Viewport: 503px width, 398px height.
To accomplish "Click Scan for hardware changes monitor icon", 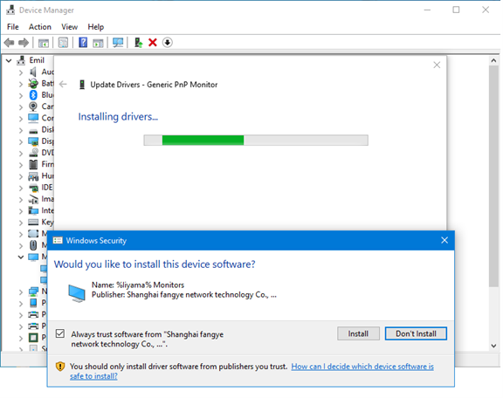I will [118, 43].
